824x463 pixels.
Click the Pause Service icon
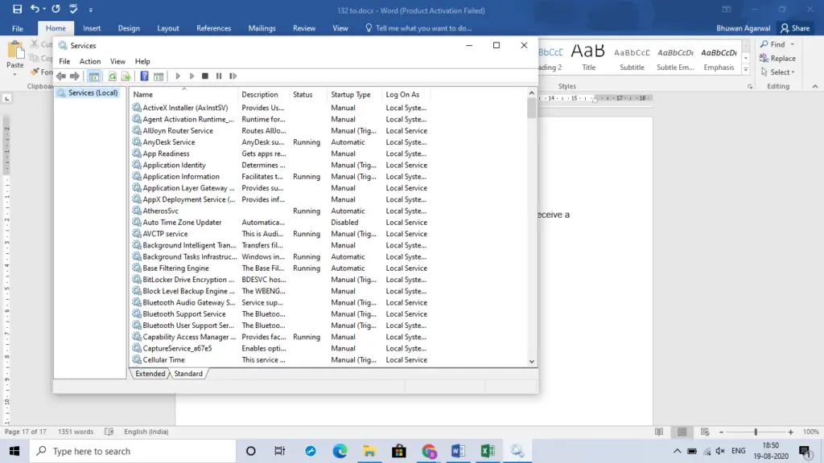tap(219, 76)
